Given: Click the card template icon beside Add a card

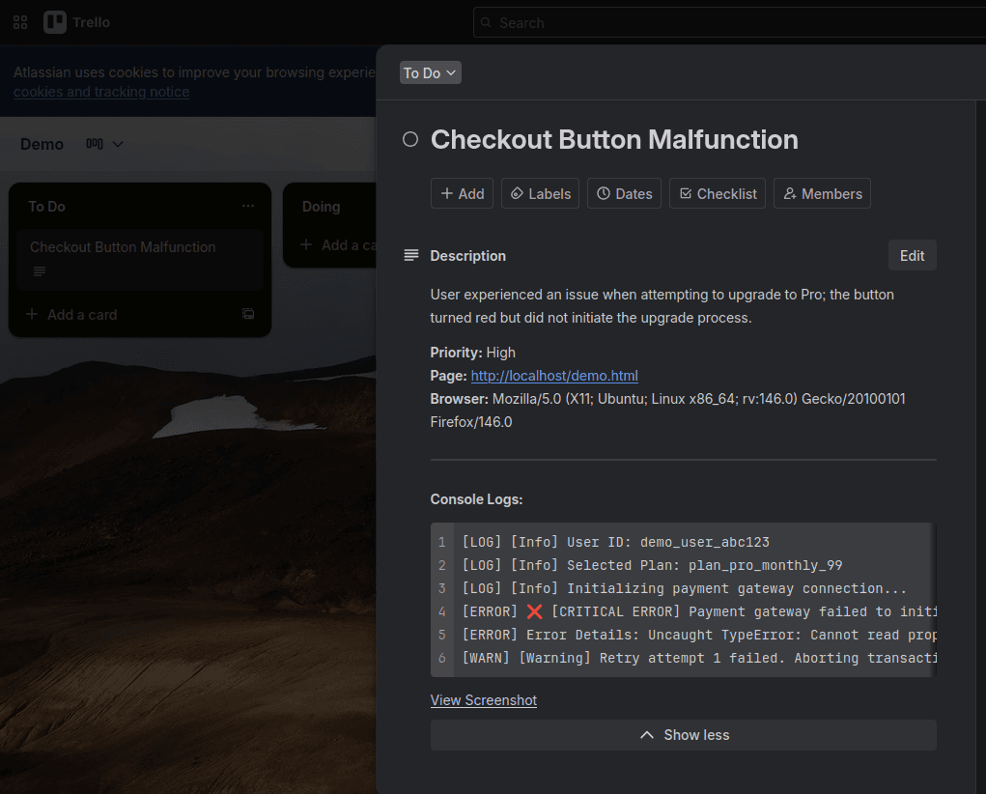Looking at the screenshot, I should coord(247,314).
